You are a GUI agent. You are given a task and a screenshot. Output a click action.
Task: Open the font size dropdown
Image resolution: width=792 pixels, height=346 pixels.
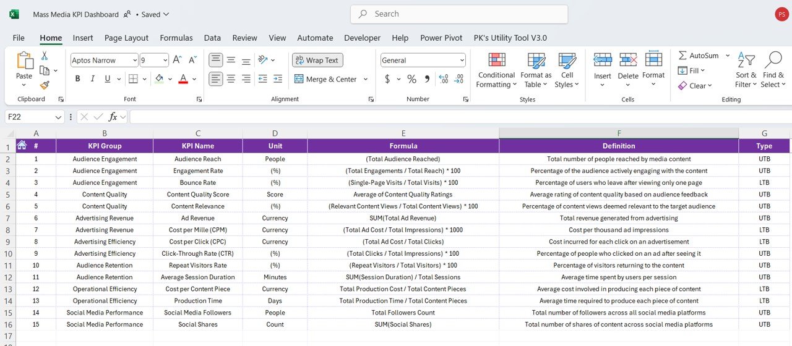[x=165, y=60]
